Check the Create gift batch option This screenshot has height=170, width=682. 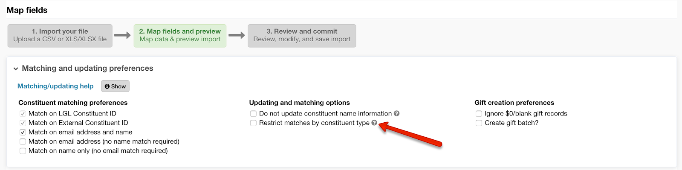(x=479, y=123)
